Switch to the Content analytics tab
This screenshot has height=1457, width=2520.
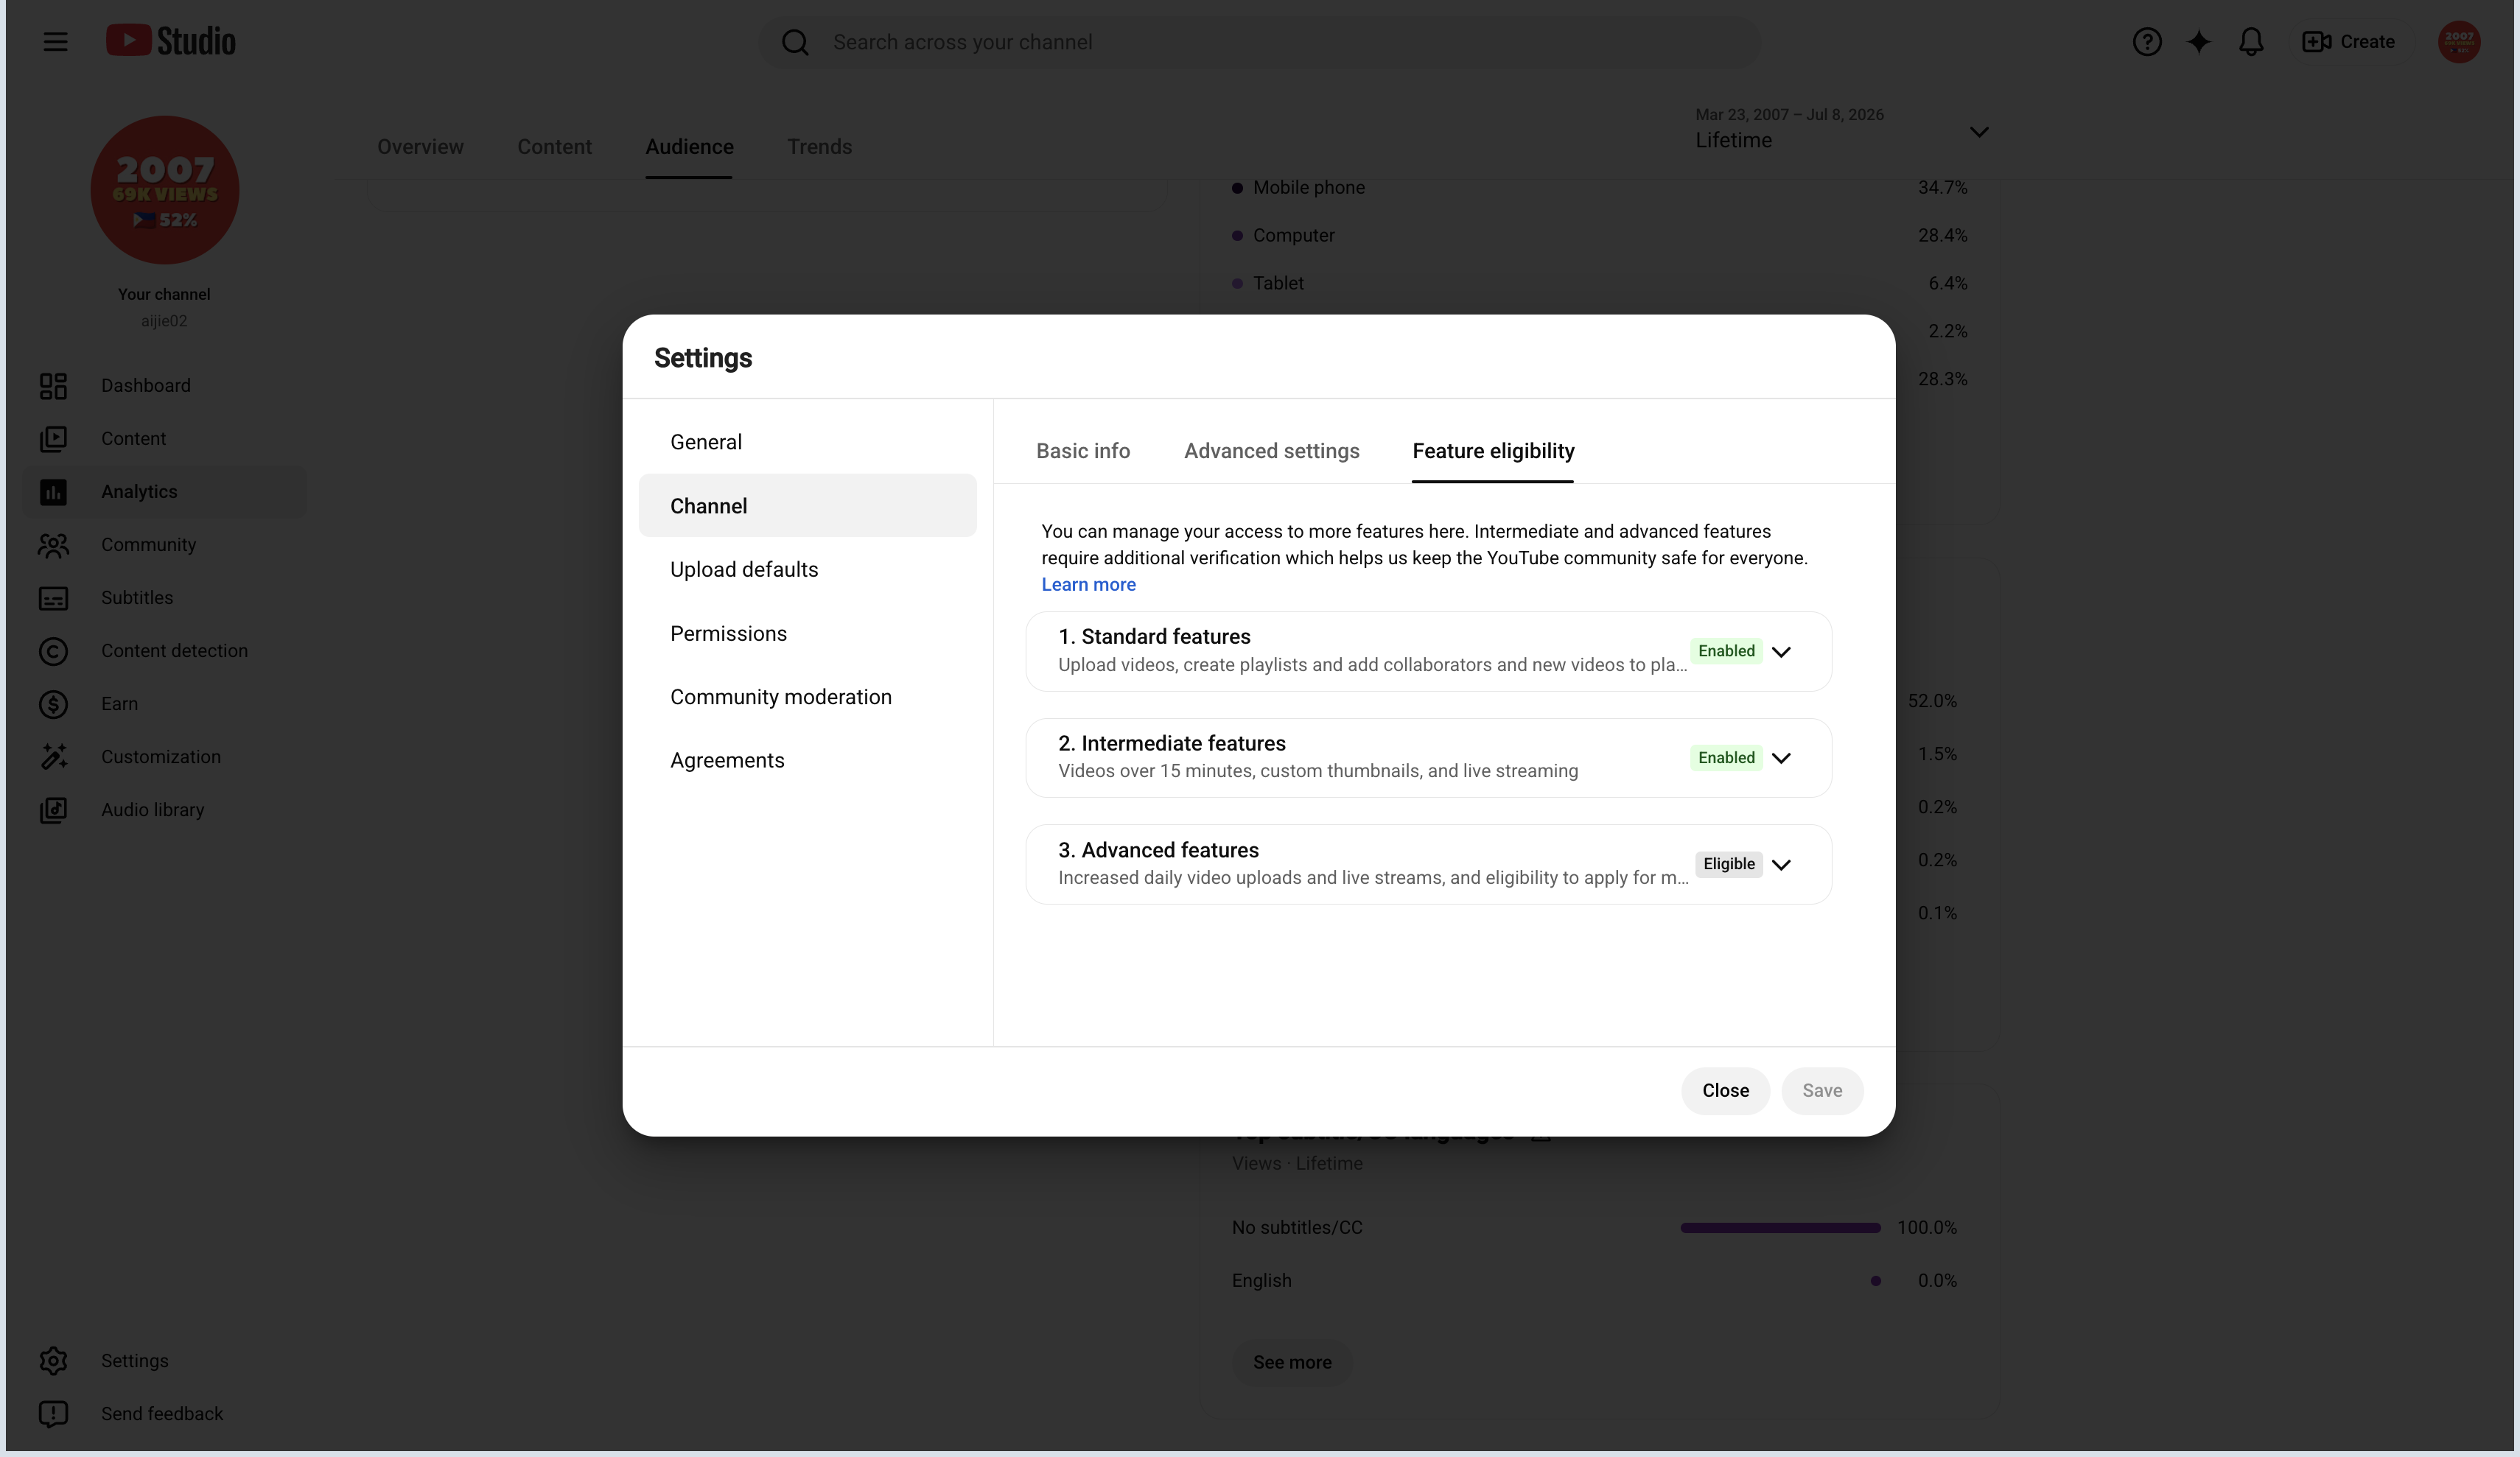click(554, 147)
